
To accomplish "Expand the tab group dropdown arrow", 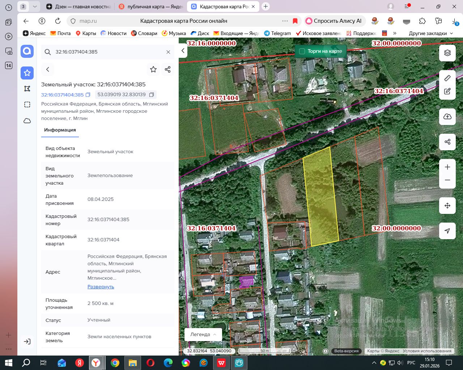I will (35, 7).
